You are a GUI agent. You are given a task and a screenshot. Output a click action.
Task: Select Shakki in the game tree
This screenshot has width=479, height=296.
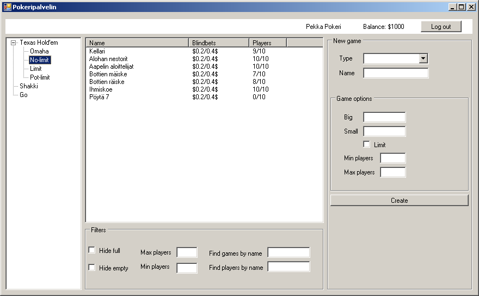coord(29,86)
